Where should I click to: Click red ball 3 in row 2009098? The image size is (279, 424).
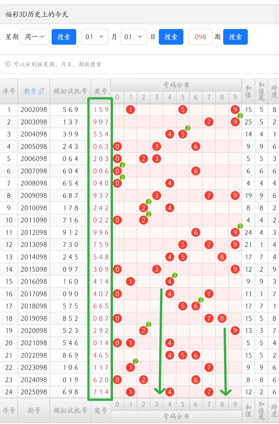(x=157, y=195)
